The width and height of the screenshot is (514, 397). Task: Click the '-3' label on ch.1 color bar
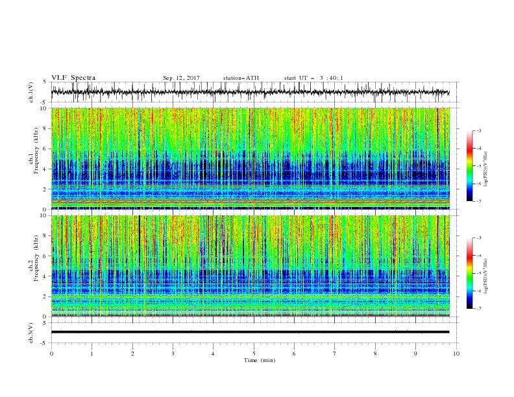[x=478, y=130]
